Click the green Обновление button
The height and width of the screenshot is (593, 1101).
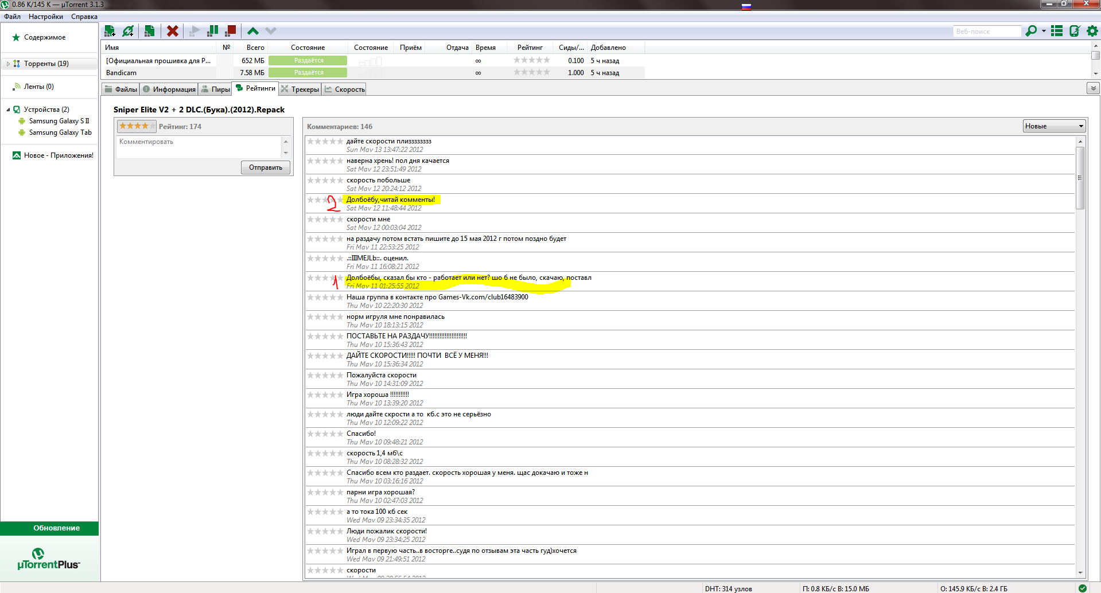tap(56, 528)
